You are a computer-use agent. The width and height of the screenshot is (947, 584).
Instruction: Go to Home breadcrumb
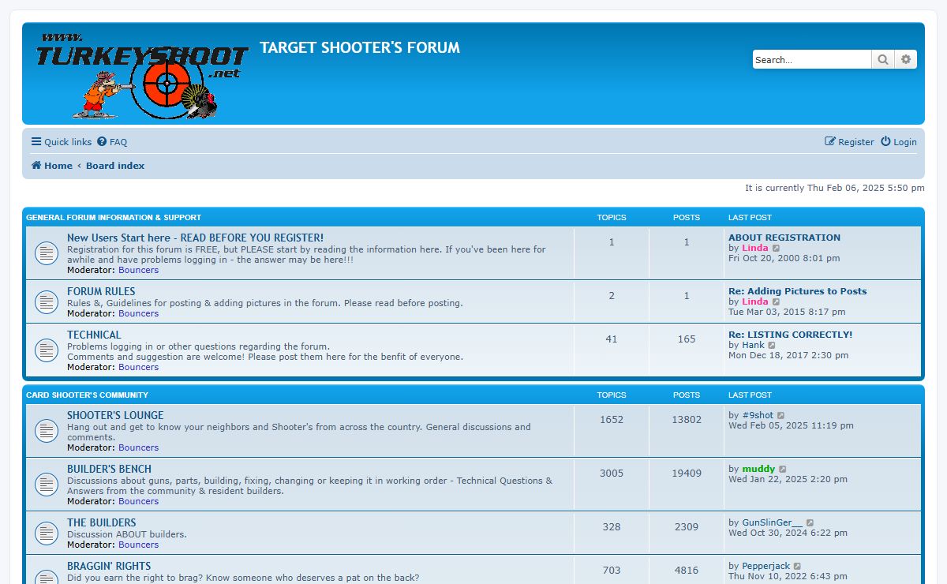pyautogui.click(x=52, y=166)
